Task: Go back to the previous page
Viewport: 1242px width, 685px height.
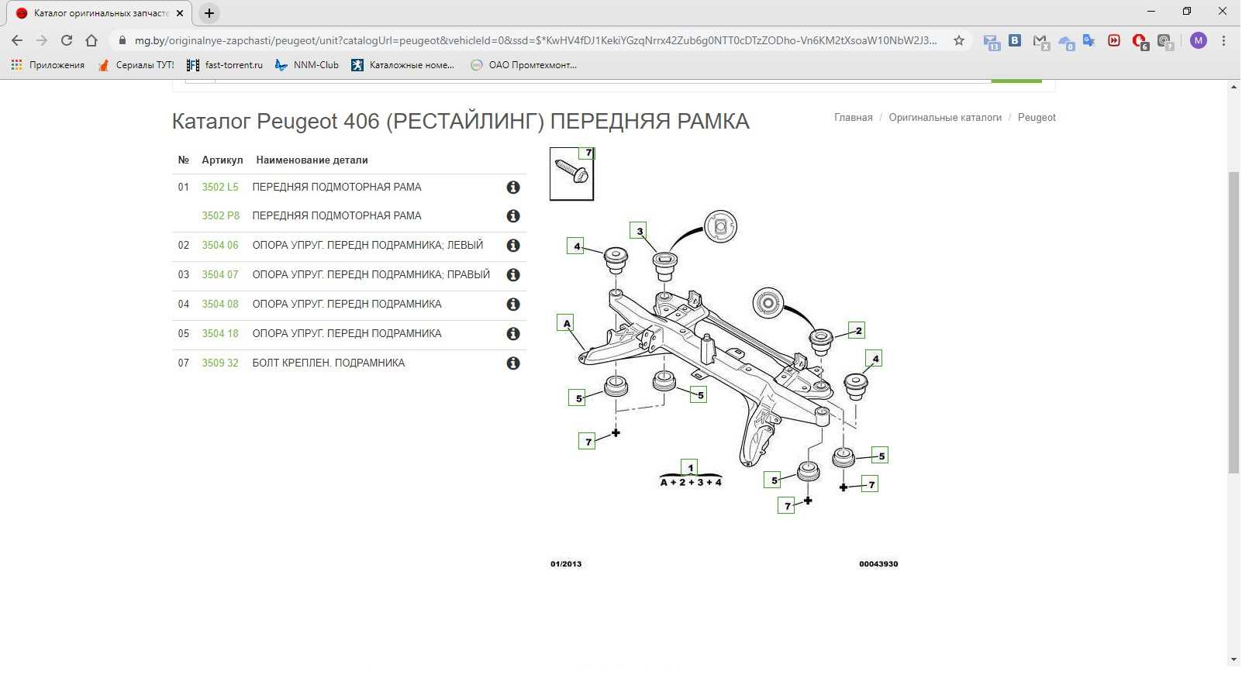Action: coord(17,40)
